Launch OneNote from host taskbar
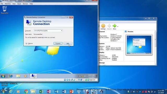 pyautogui.click(x=49, y=92)
